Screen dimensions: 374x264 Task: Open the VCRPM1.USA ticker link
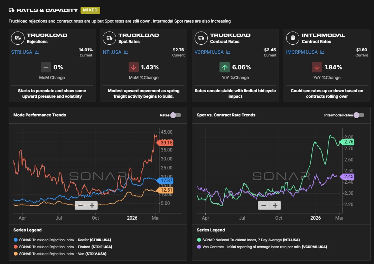coord(209,52)
